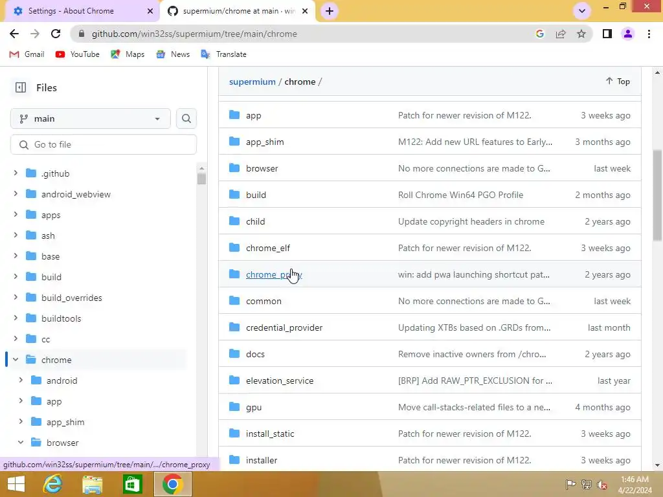This screenshot has height=497, width=663.
Task: Expand the .github tree folder
Action: 16,173
